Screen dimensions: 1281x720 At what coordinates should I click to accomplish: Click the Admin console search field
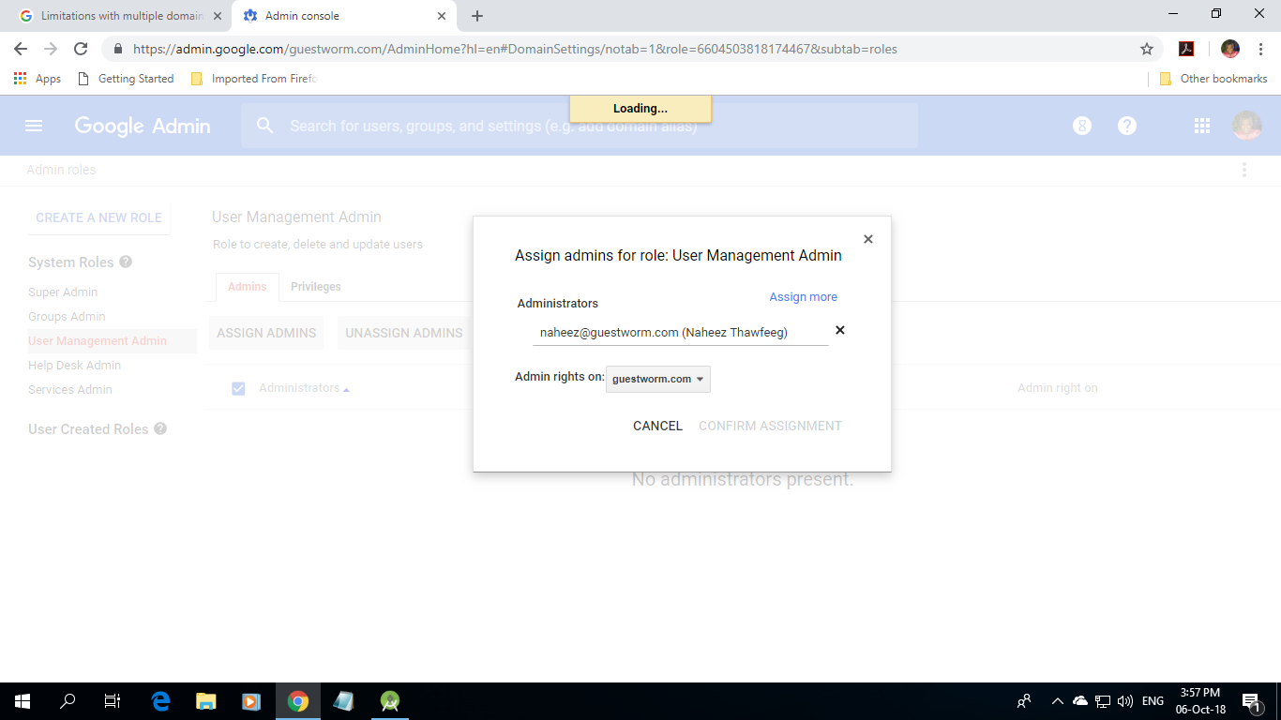point(579,126)
